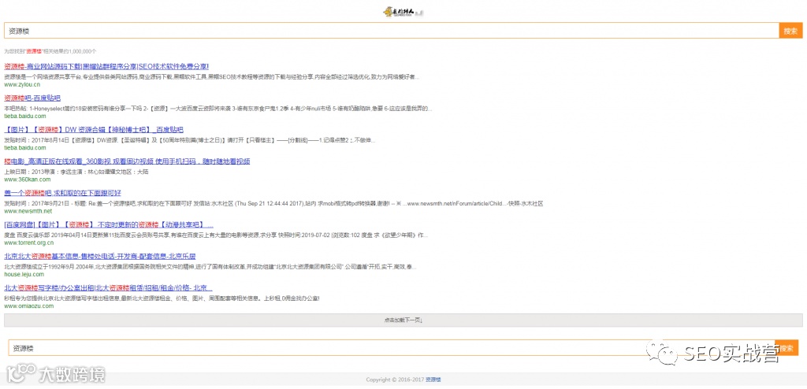Focus the bottom search box containing 资源楼

point(391,348)
